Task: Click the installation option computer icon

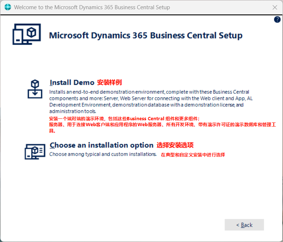Action: 35,151
